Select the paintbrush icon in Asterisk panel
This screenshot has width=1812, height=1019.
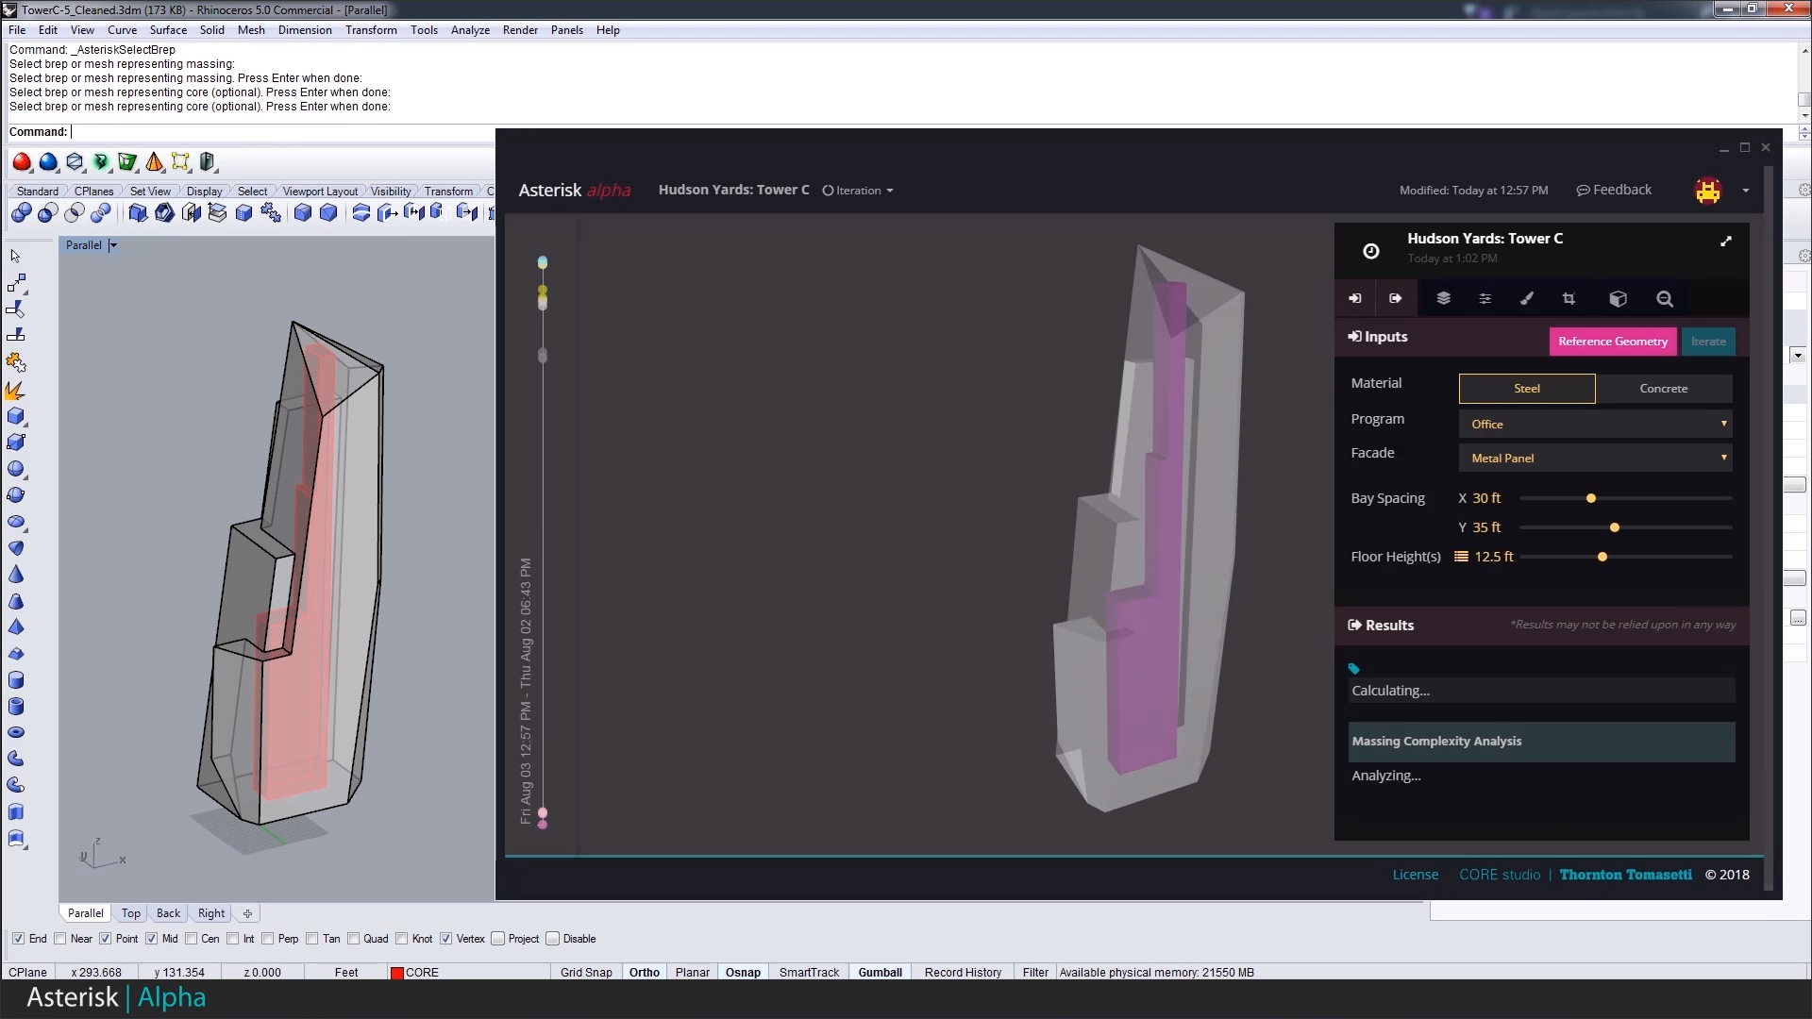coord(1526,298)
